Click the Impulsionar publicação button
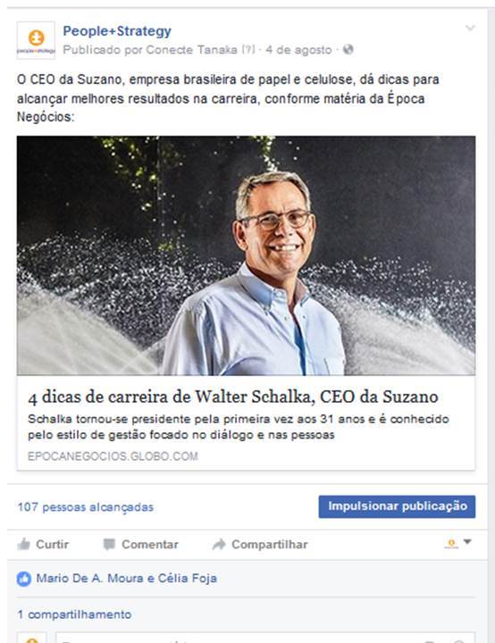 pyautogui.click(x=397, y=506)
